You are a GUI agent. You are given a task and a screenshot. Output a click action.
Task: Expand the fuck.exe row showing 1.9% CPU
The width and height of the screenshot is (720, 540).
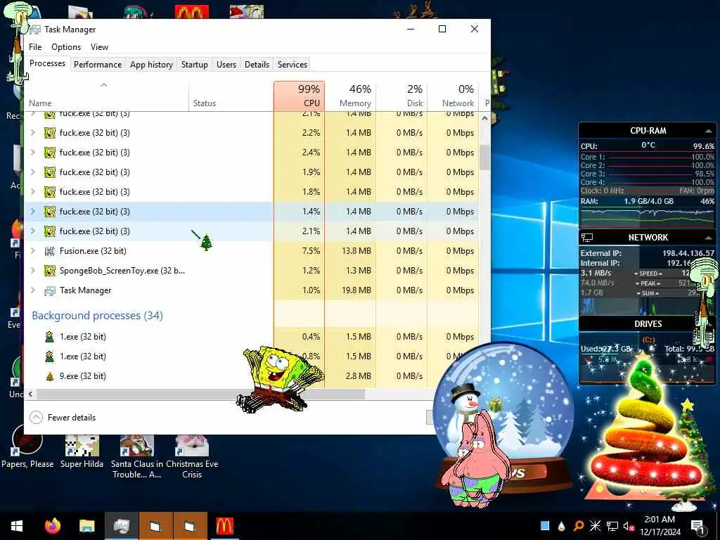(32, 172)
